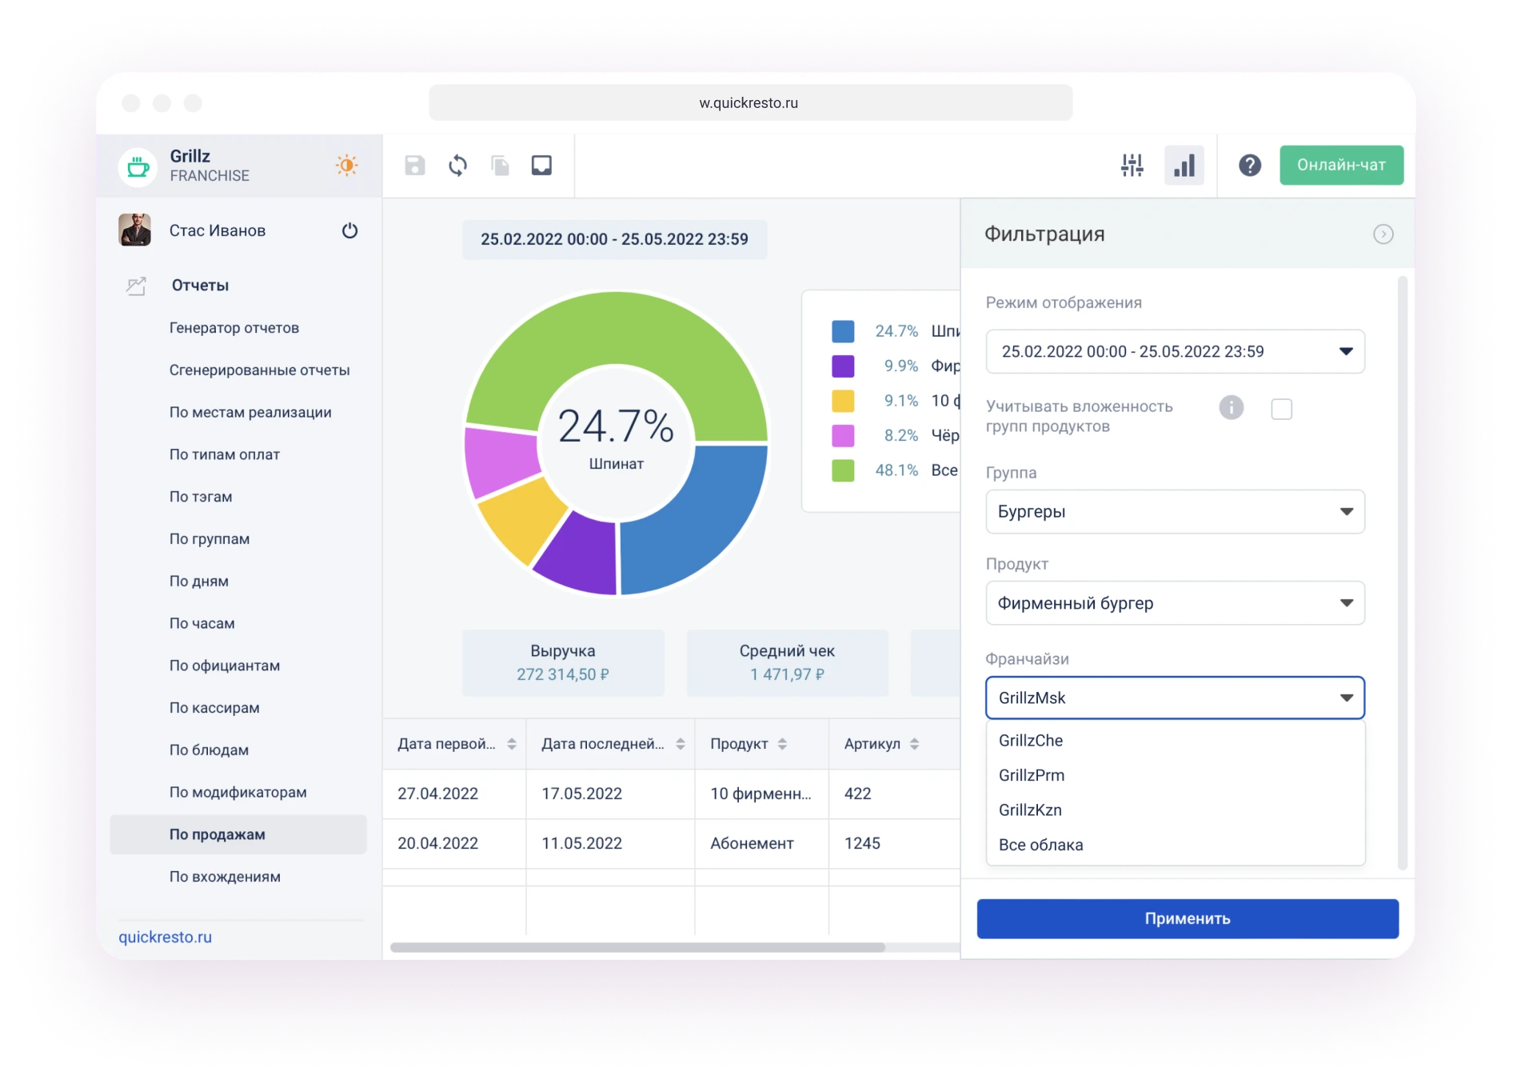Open the filter sliders settings icon

(1132, 166)
